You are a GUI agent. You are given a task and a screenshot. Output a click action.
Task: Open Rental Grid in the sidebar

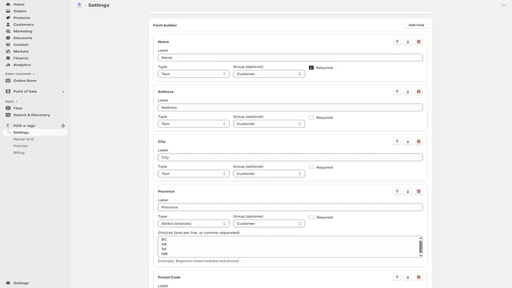[x=24, y=139]
